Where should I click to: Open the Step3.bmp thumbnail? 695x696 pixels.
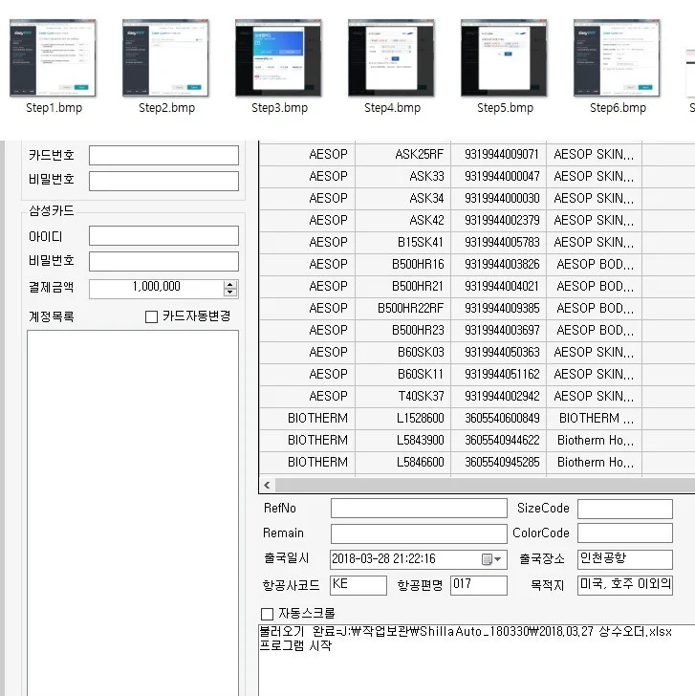pos(278,57)
